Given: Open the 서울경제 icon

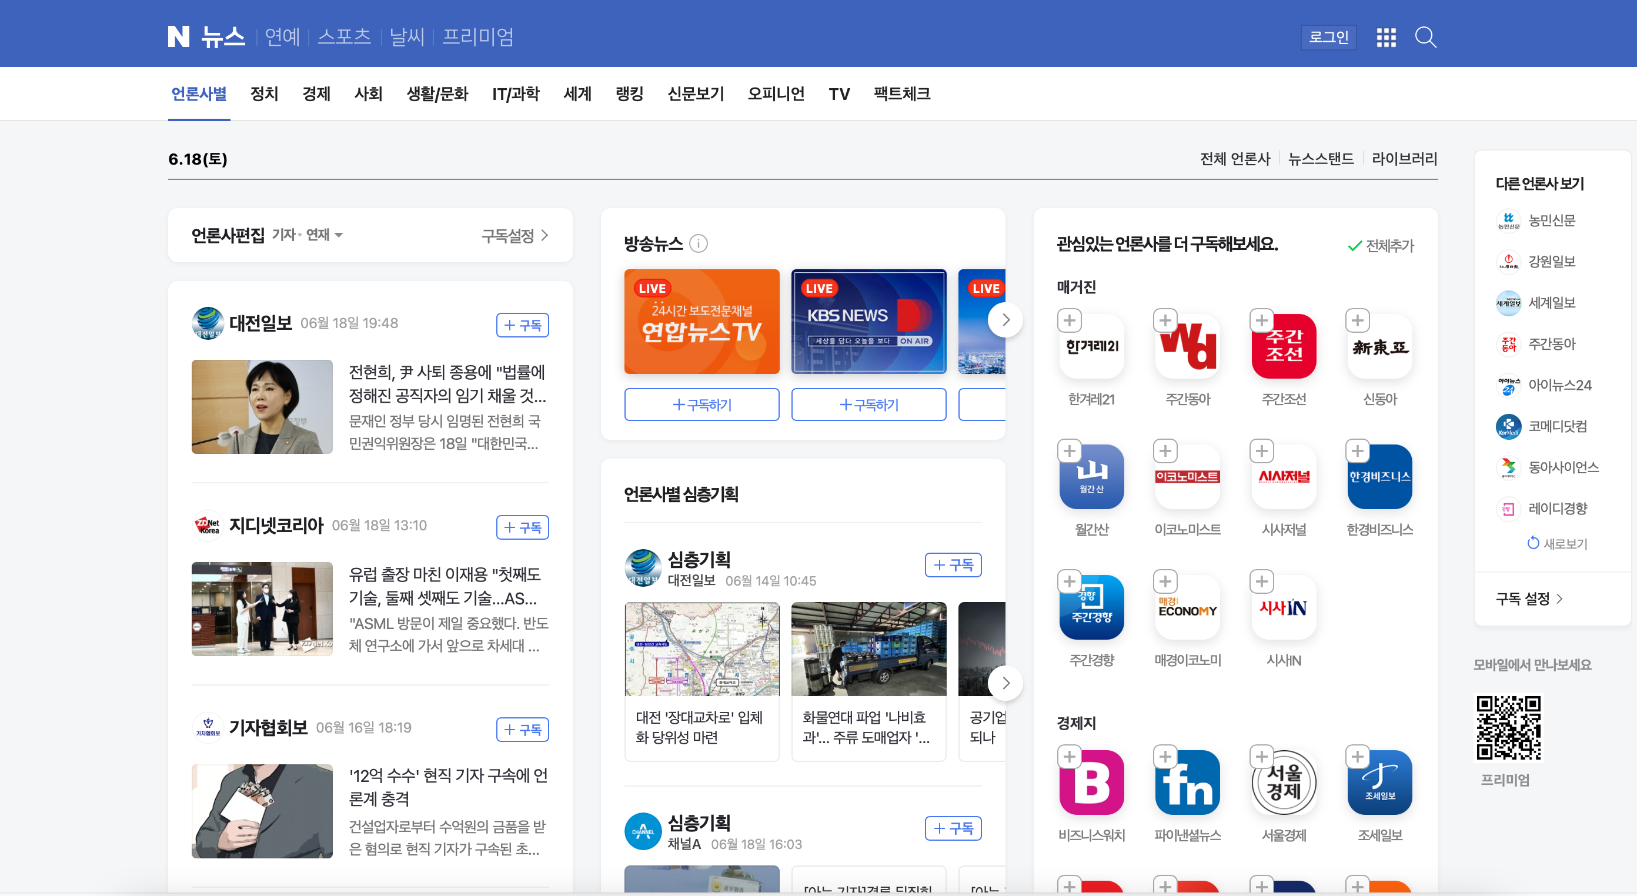Looking at the screenshot, I should point(1284,783).
